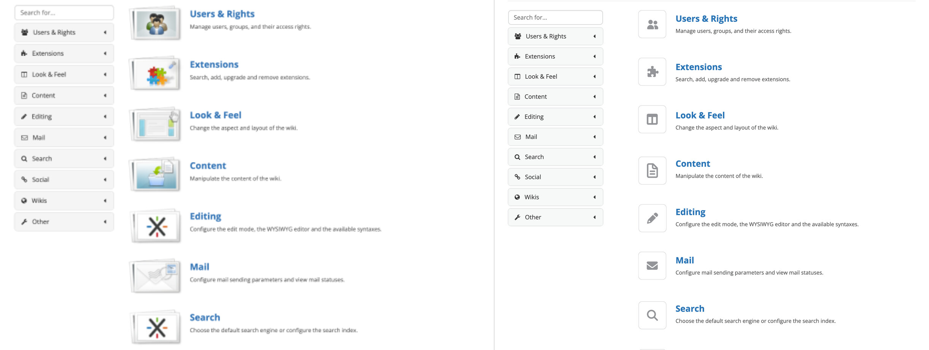
Task: Expand the arrow on blurry sidebar Look & Feel item
Action: point(105,75)
